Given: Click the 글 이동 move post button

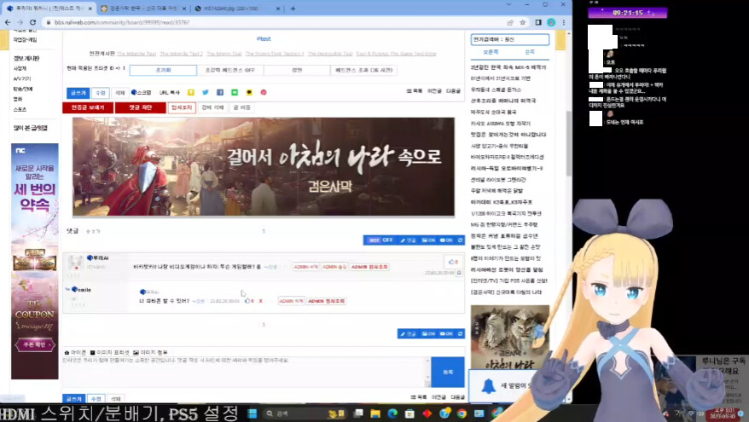Looking at the screenshot, I should click(241, 107).
